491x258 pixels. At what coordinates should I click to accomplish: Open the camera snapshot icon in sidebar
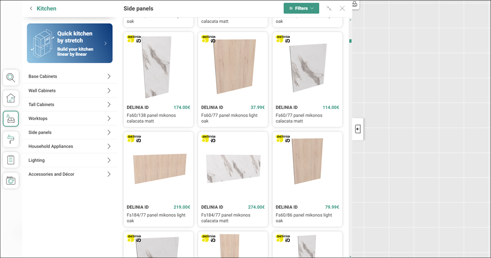click(11, 181)
